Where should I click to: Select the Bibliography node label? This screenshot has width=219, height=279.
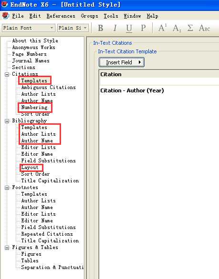point(29,120)
